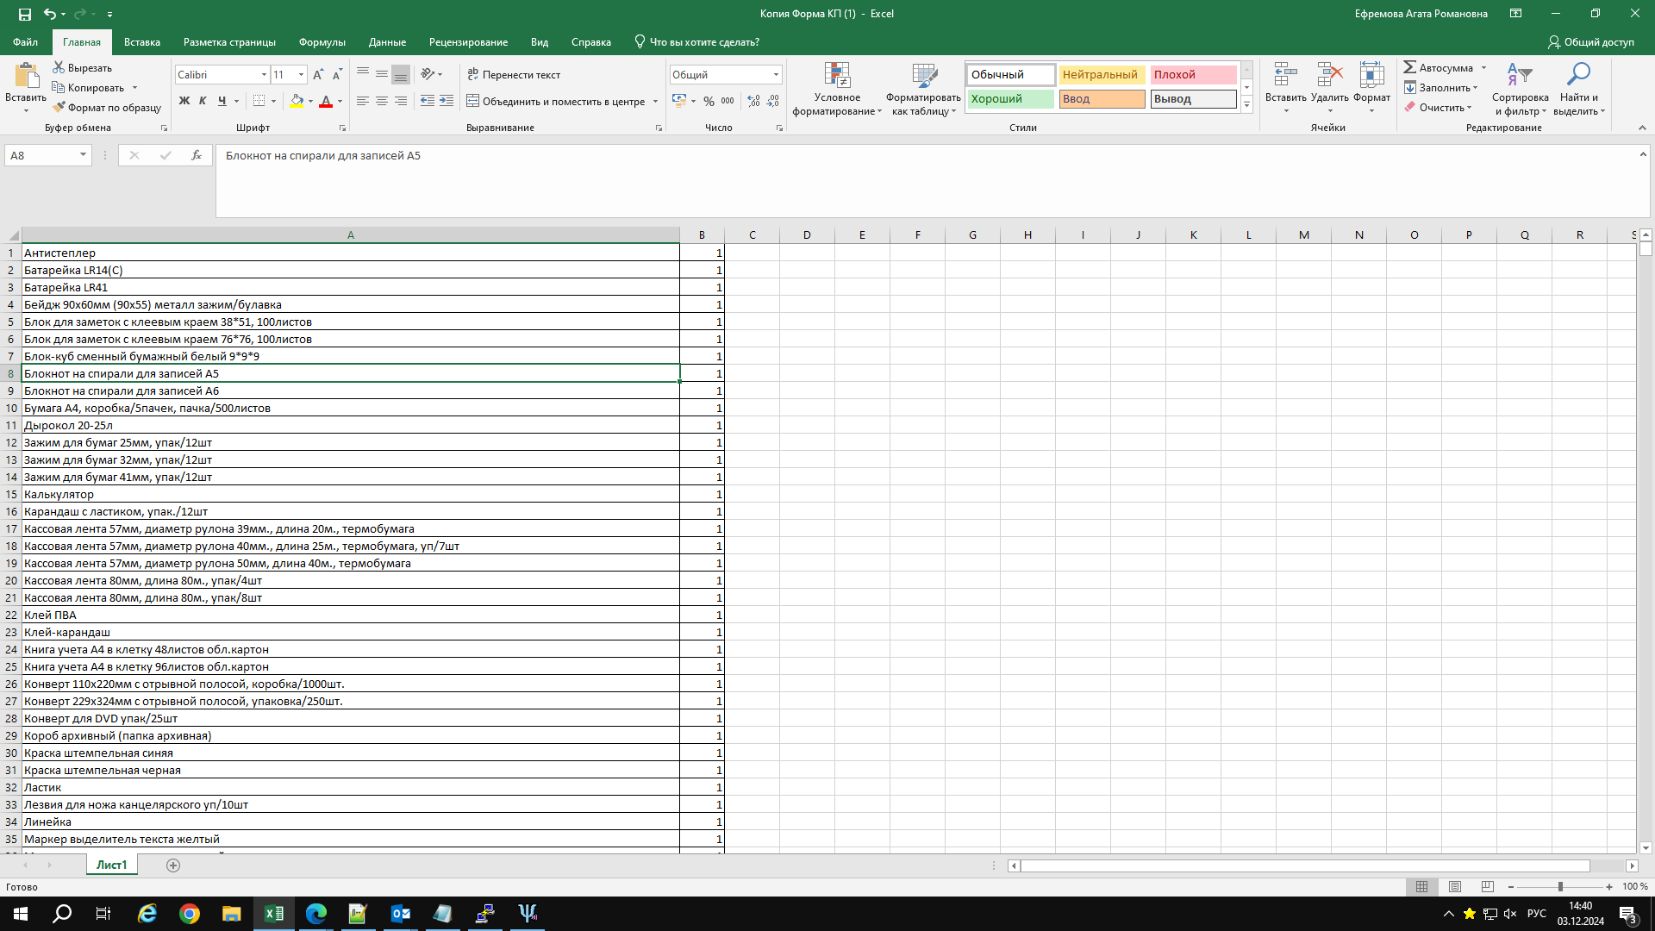Toggle bold formatting (Ж button)
Viewport: 1655px width, 931px height.
coord(184,102)
